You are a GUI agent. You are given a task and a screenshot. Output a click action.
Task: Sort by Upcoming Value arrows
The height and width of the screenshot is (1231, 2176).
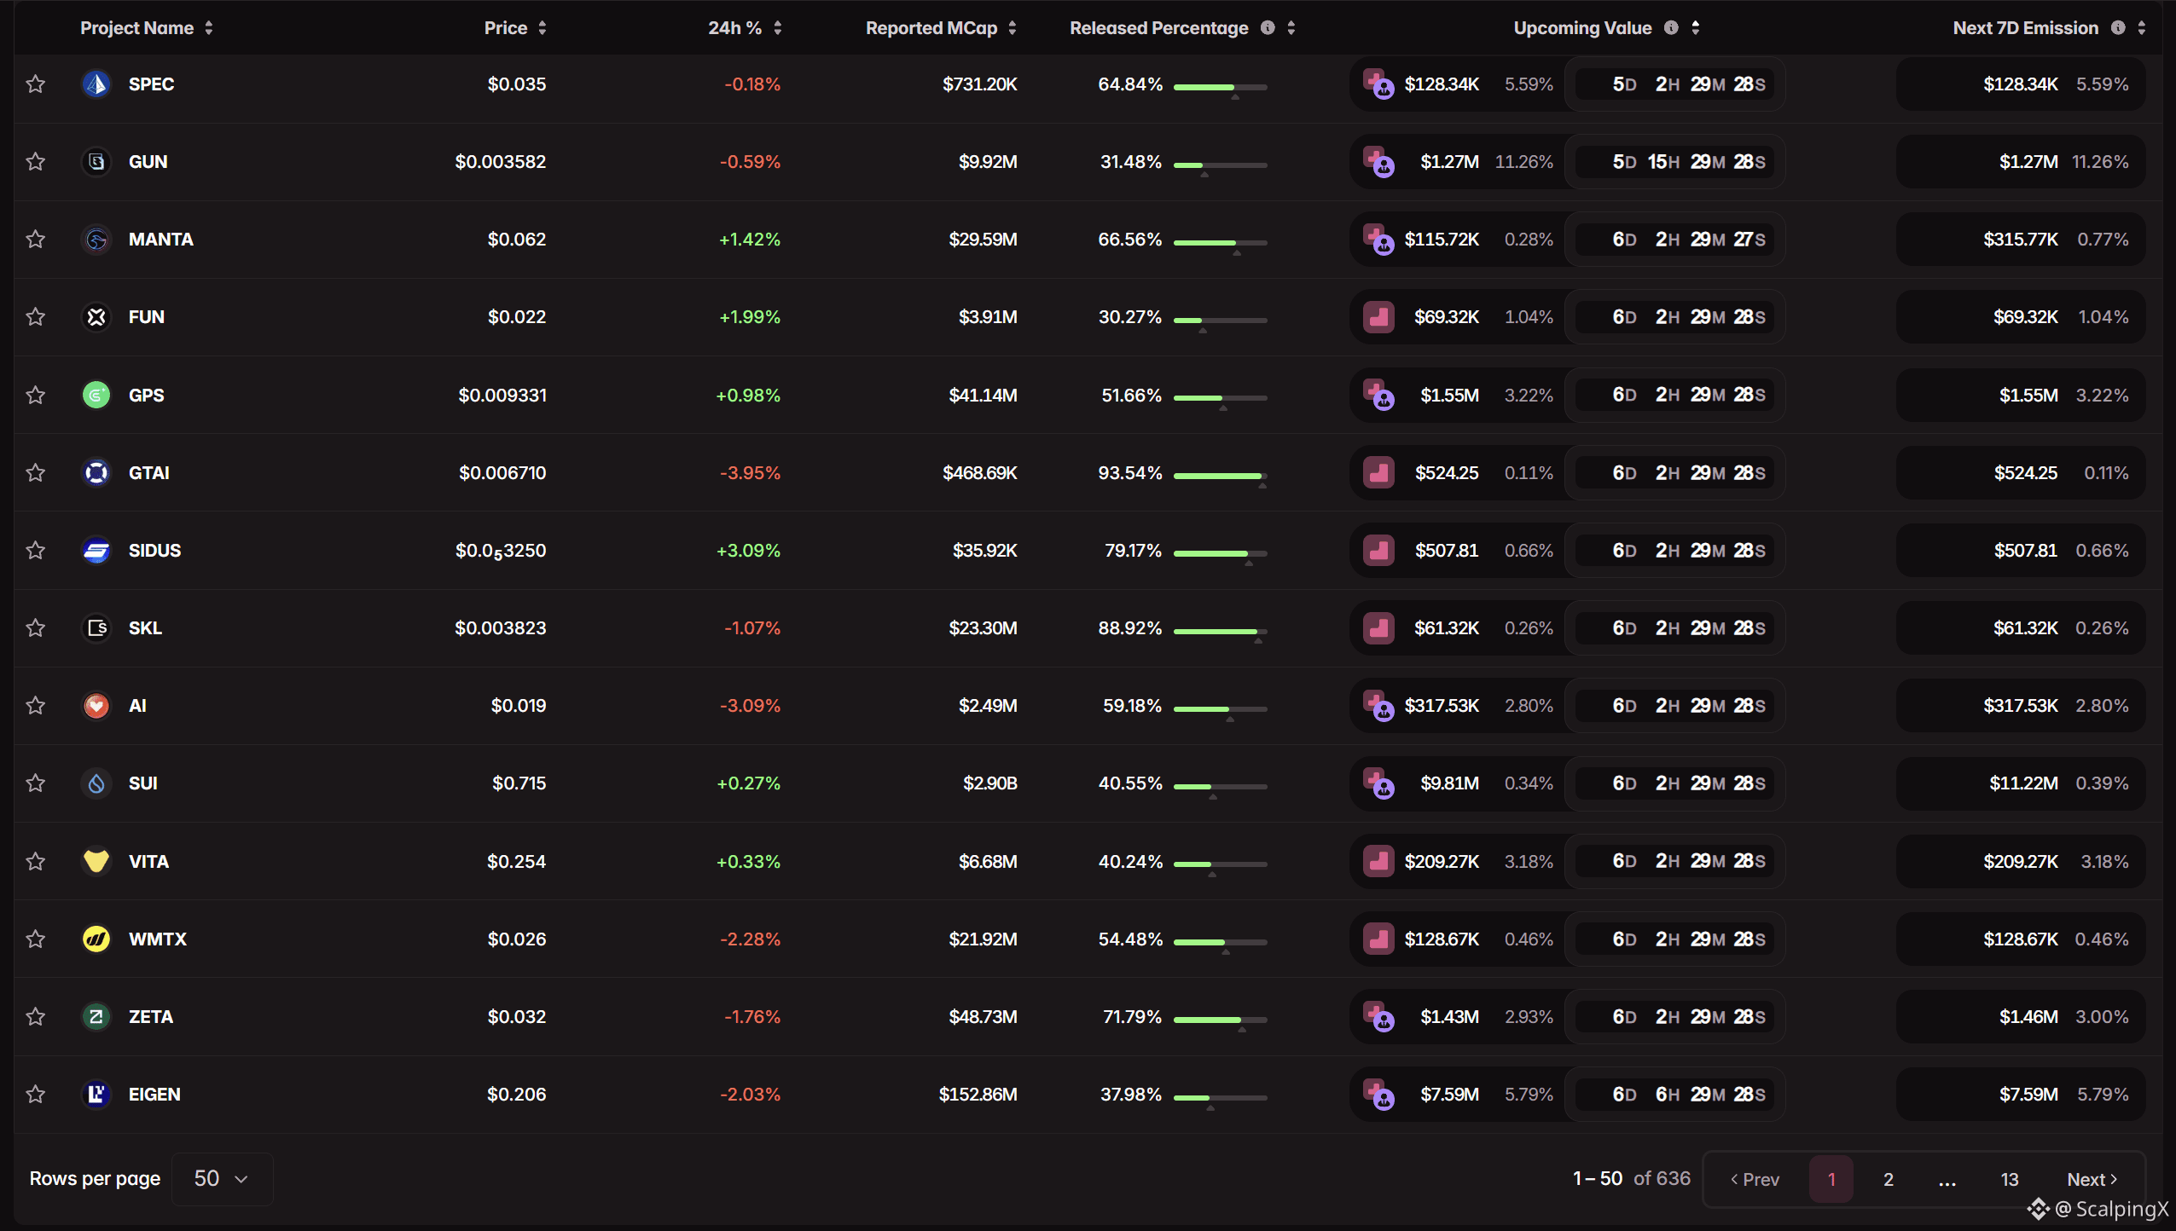(x=1696, y=28)
